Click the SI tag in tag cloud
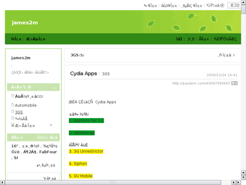 tap(16, 158)
